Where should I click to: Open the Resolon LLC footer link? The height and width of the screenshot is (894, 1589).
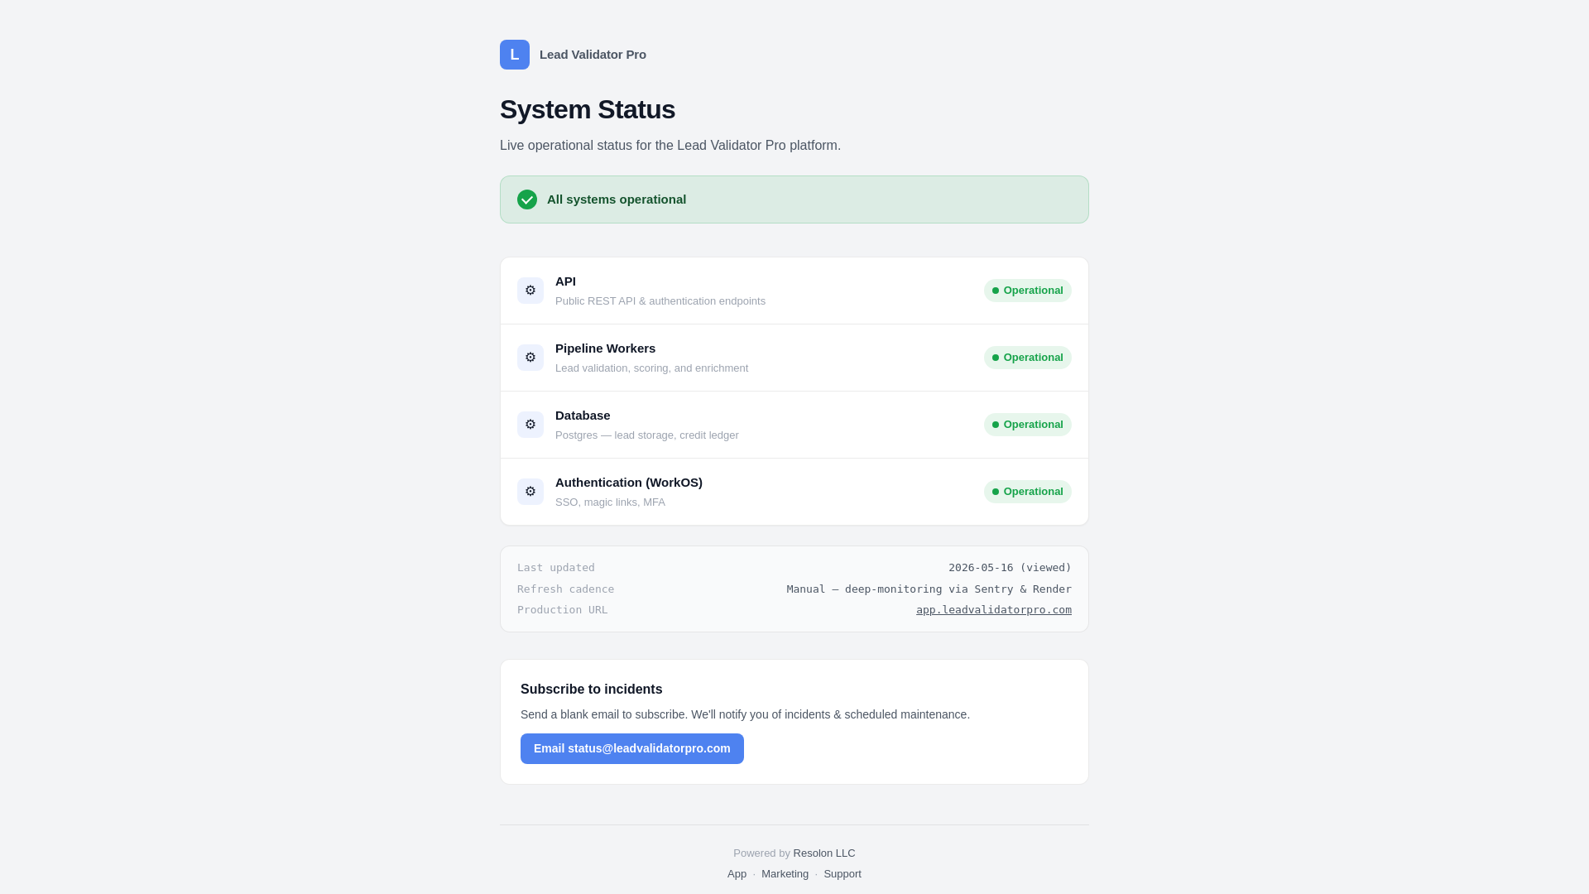(x=824, y=853)
